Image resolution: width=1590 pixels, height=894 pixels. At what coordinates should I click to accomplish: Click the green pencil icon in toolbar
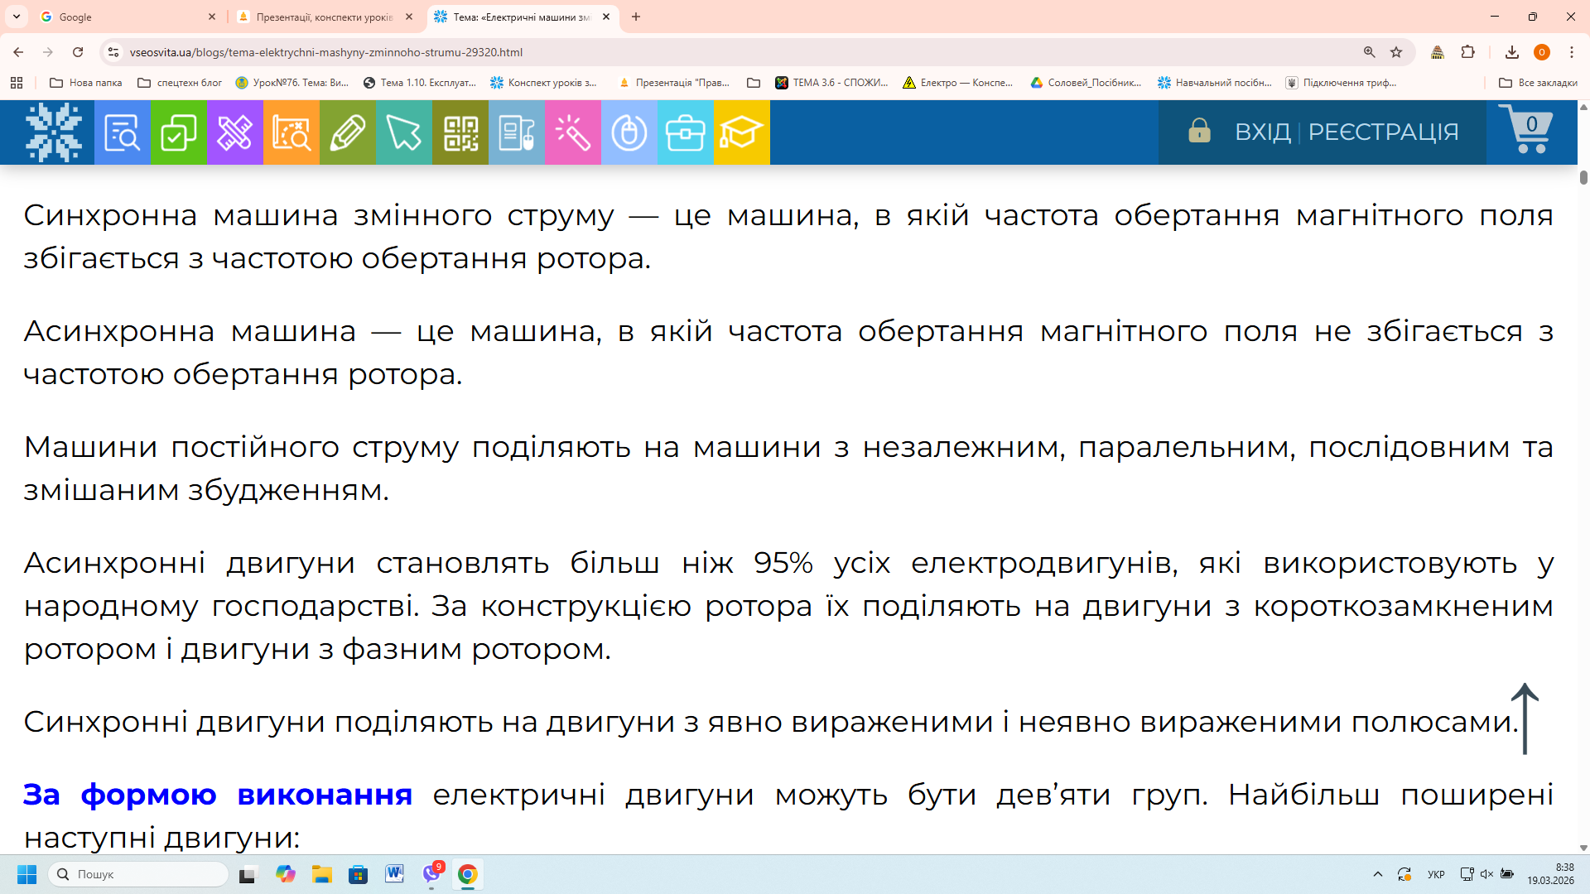347,132
